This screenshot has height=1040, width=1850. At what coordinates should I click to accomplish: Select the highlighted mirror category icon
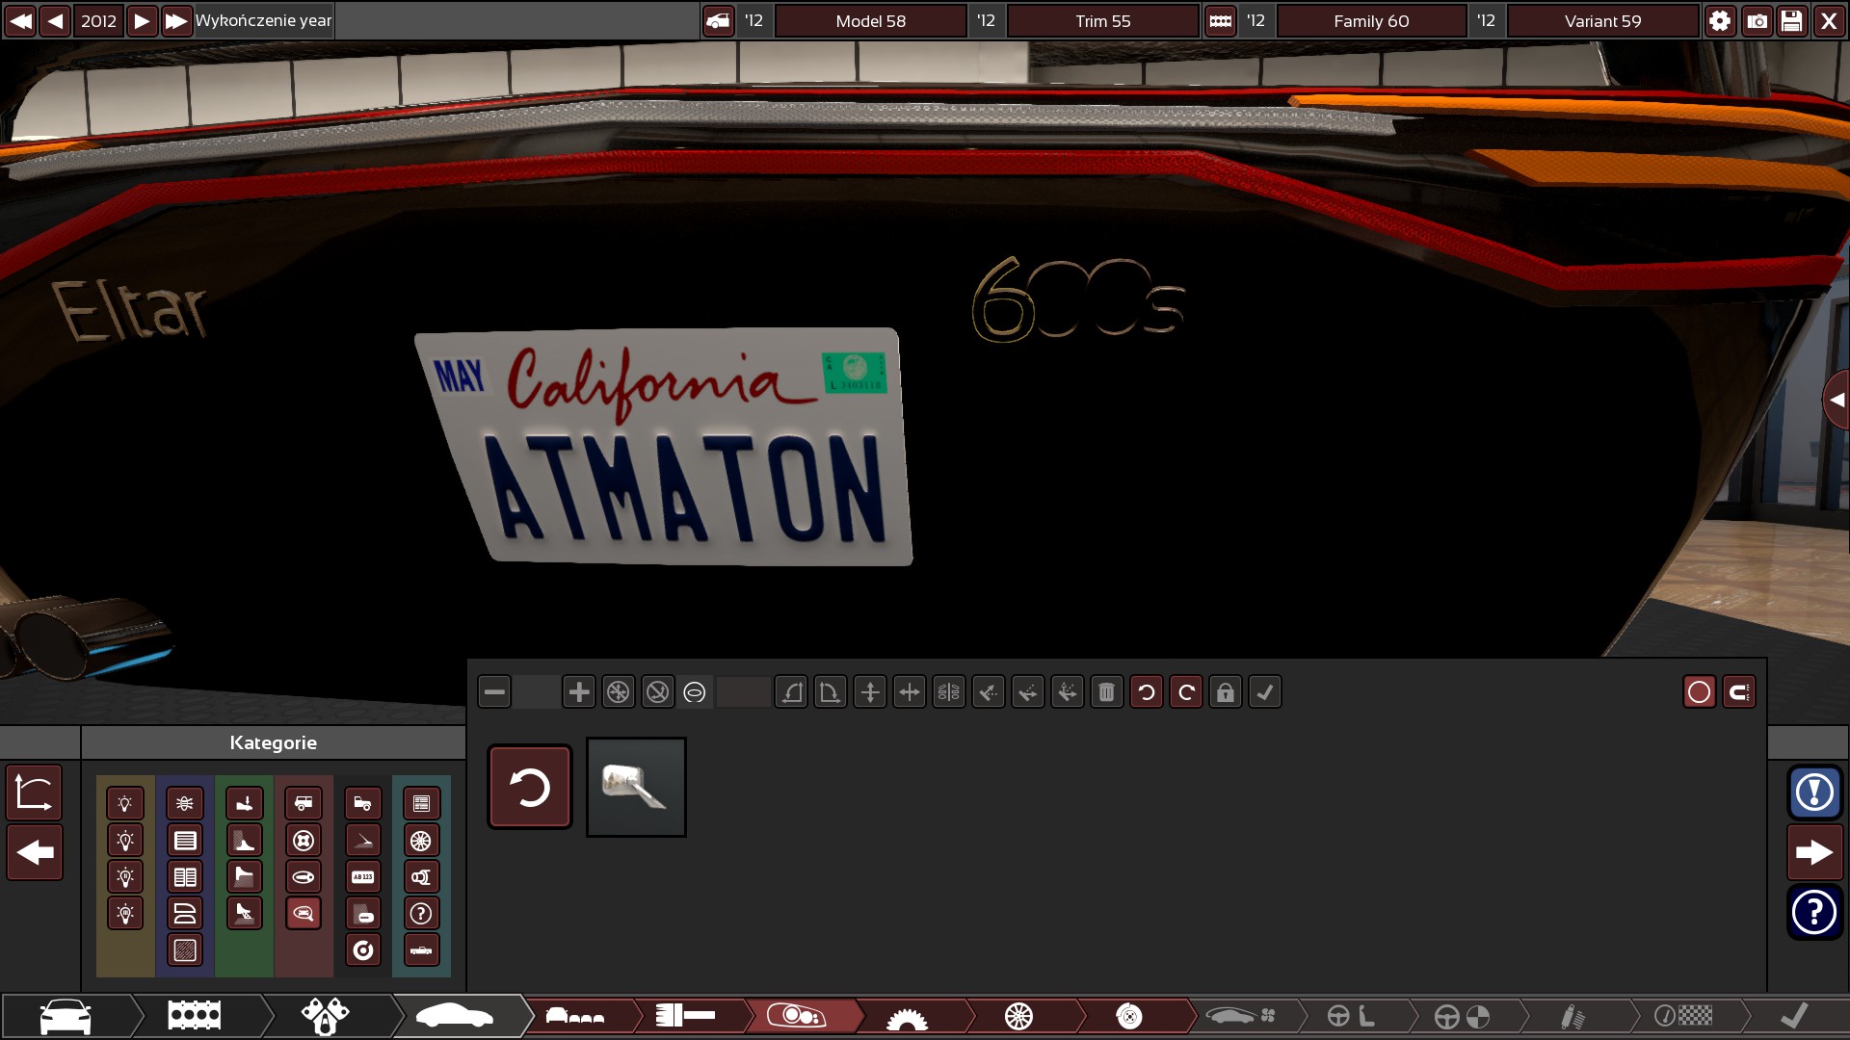(304, 913)
